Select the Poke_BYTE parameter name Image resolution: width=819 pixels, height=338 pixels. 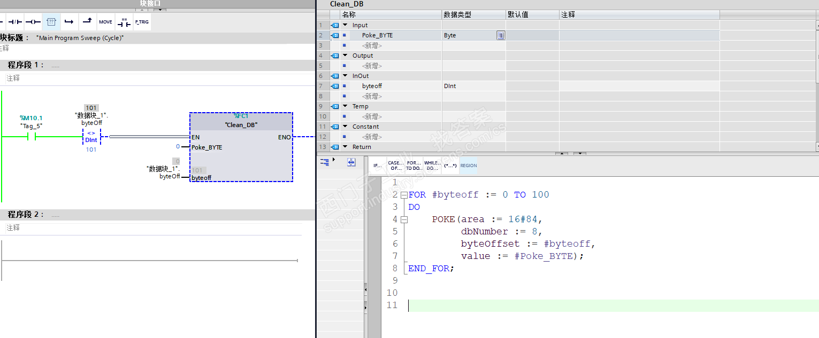pyautogui.click(x=377, y=35)
